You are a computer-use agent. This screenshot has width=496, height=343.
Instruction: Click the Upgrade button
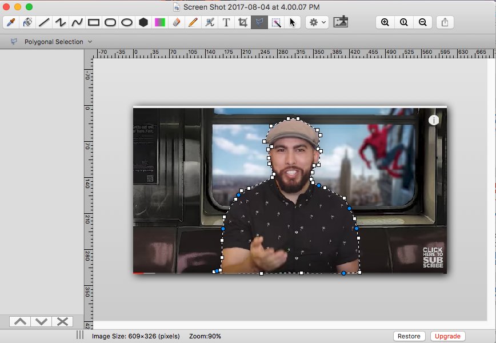(447, 336)
